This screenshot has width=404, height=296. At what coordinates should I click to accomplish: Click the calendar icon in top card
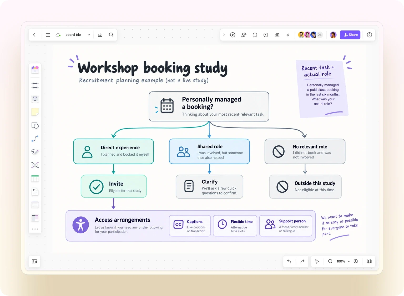tap(167, 106)
